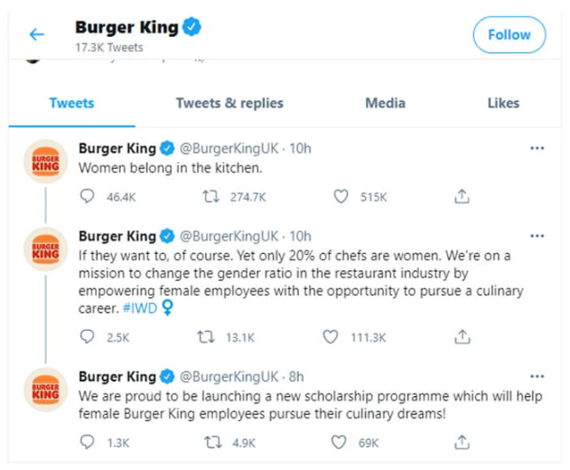Retweet the '20% of chefs' tweet

tap(207, 336)
